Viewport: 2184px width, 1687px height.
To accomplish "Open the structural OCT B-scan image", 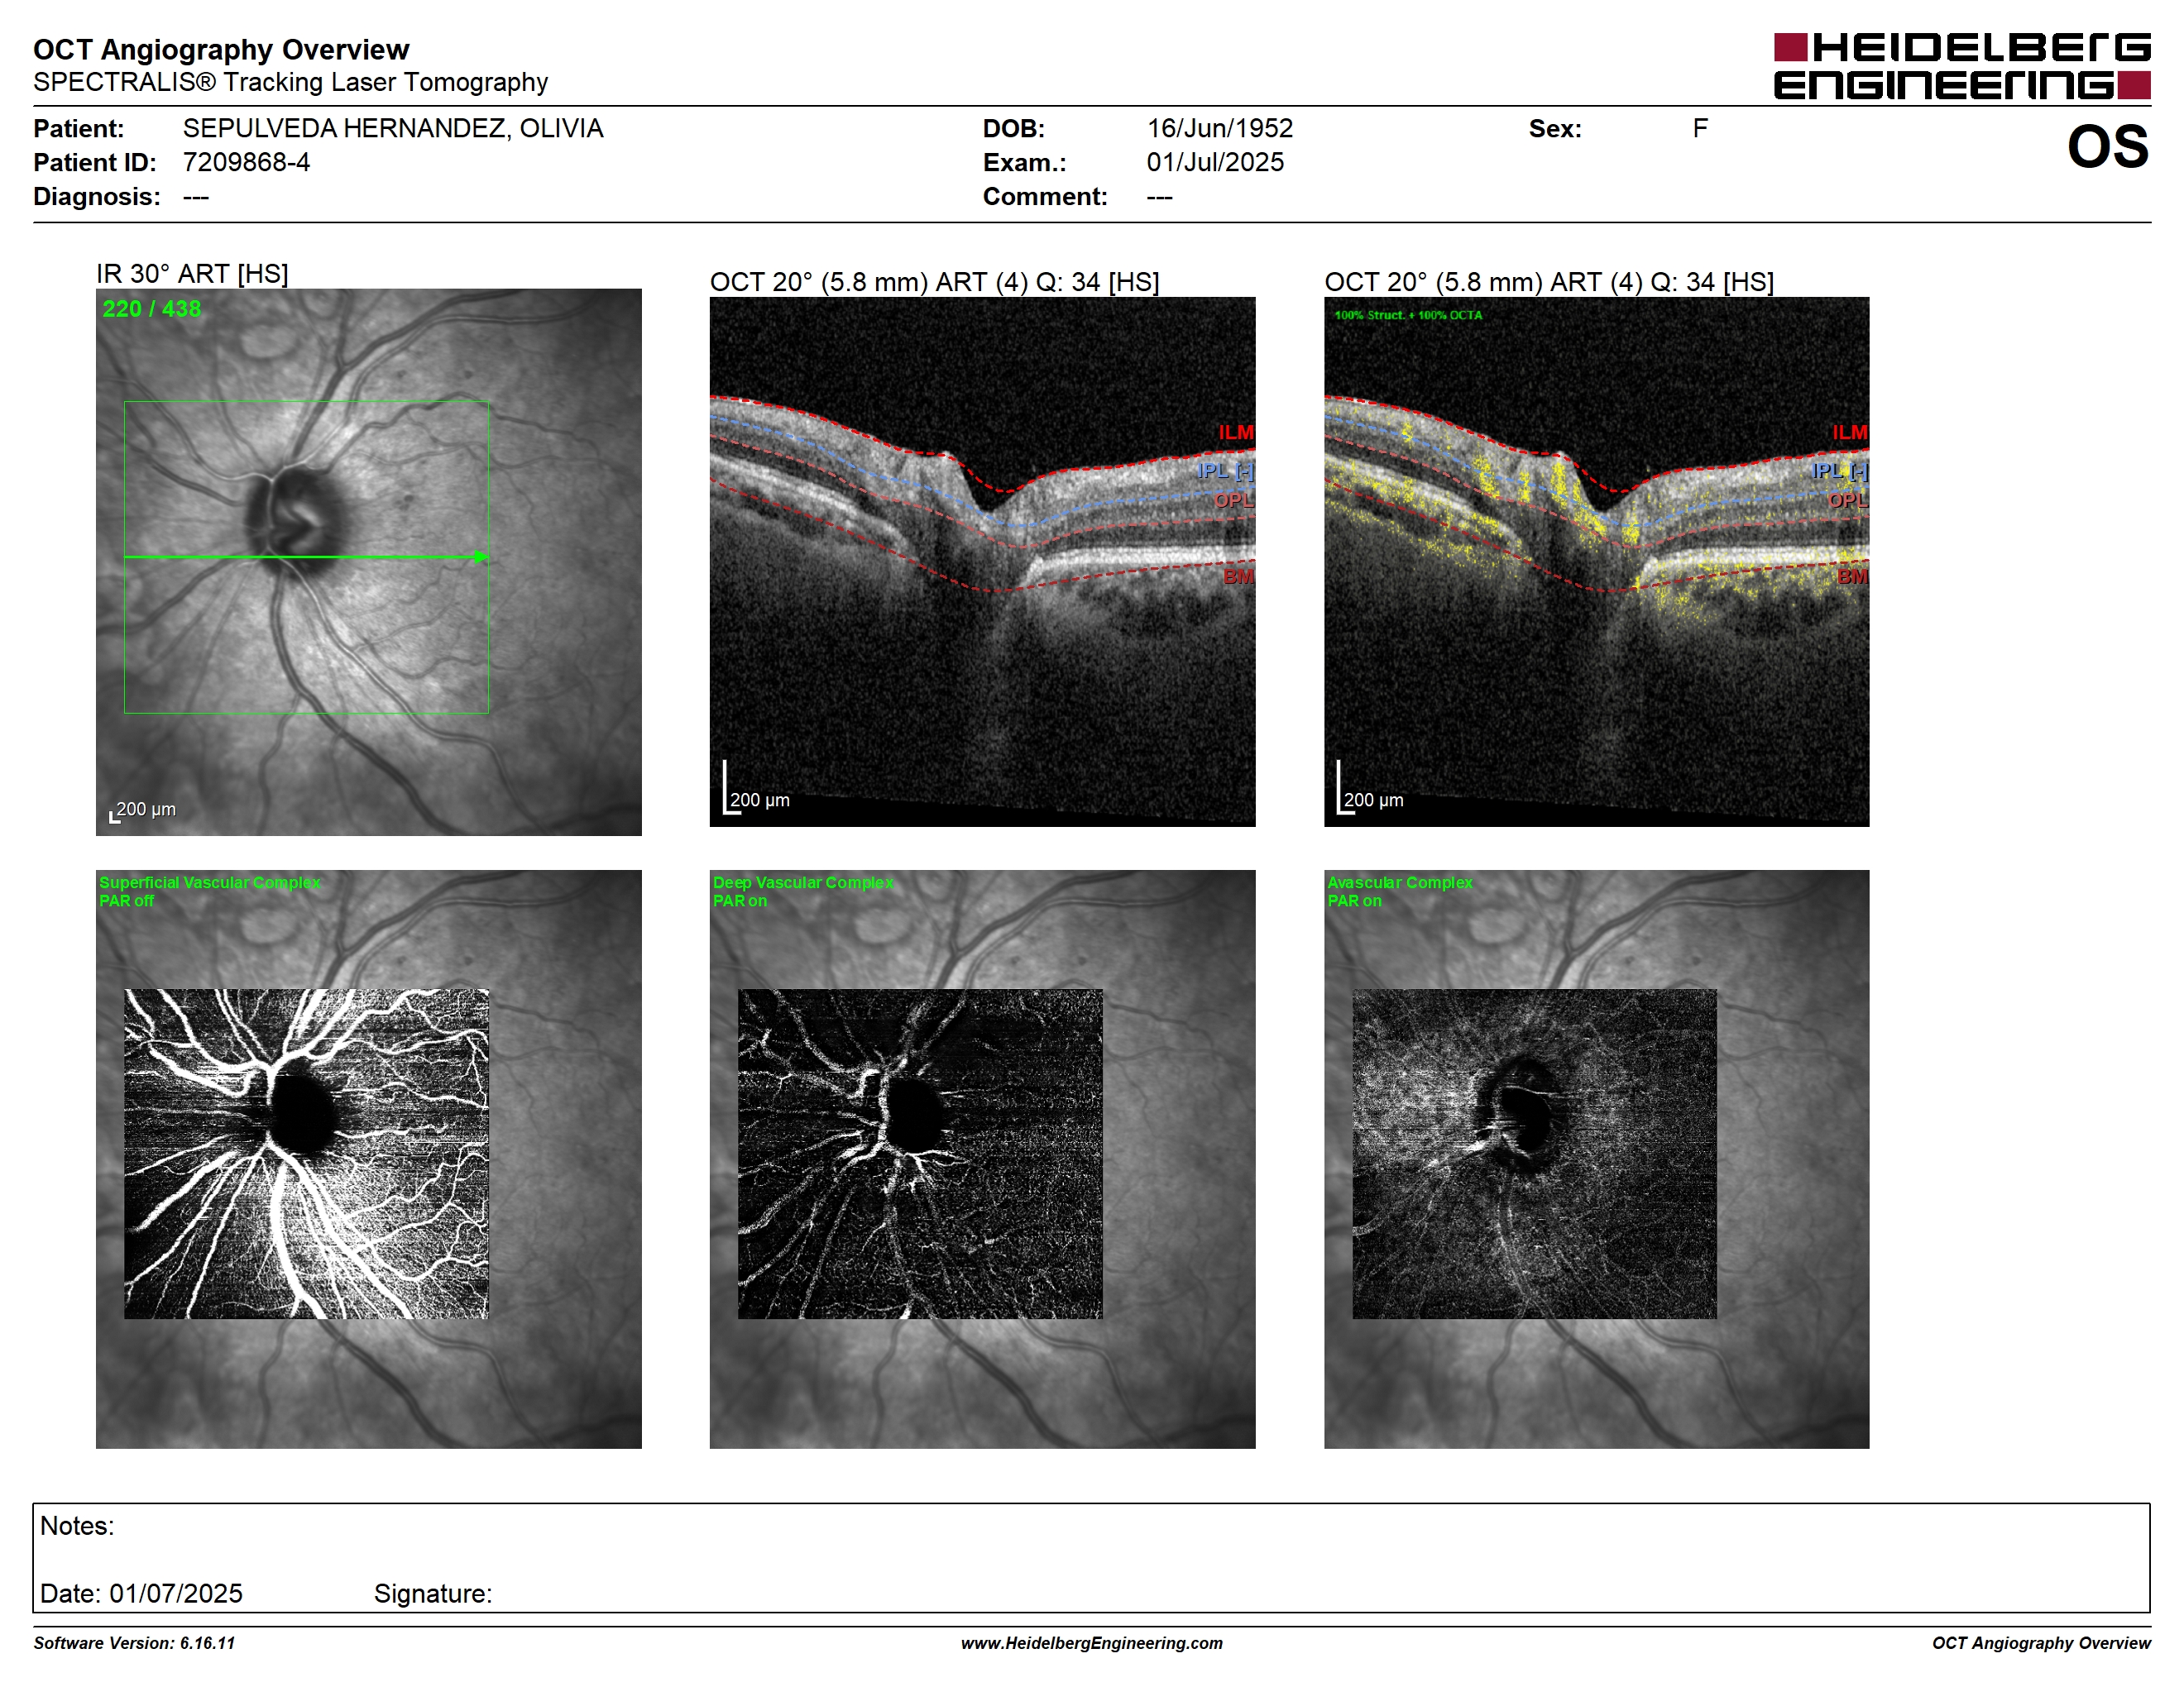I will point(982,562).
